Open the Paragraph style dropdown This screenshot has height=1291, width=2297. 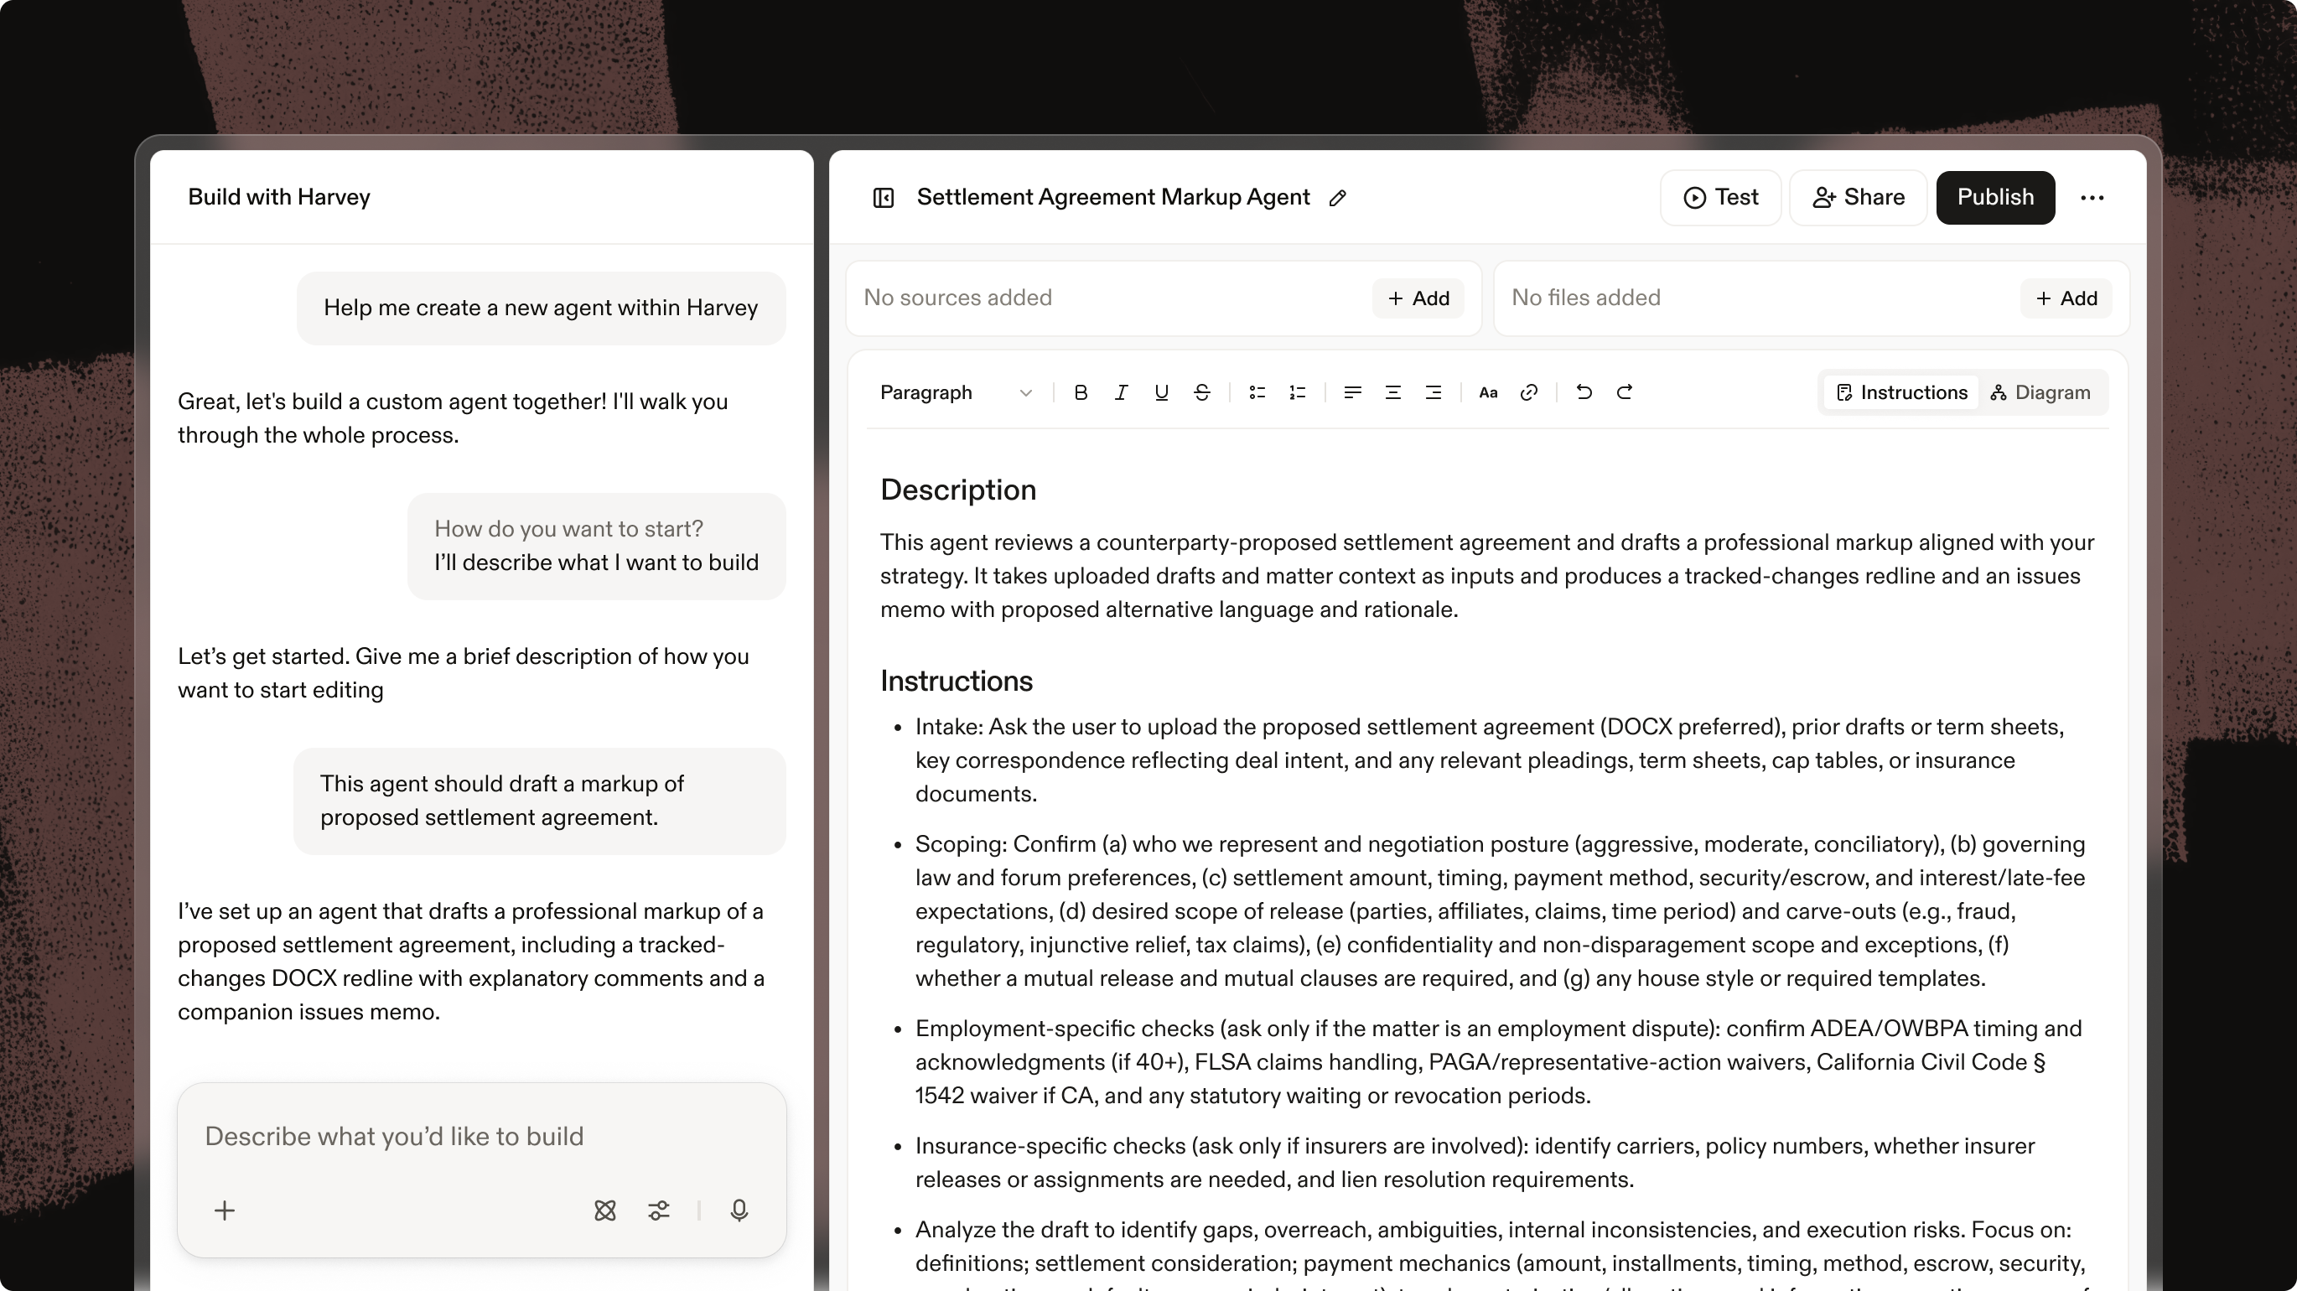click(955, 392)
